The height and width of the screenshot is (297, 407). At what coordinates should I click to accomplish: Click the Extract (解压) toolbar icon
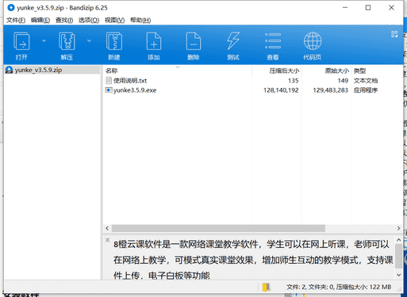click(67, 41)
